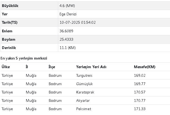Select the latitude value 36.6089
The height and width of the screenshot is (115, 170).
67,31
